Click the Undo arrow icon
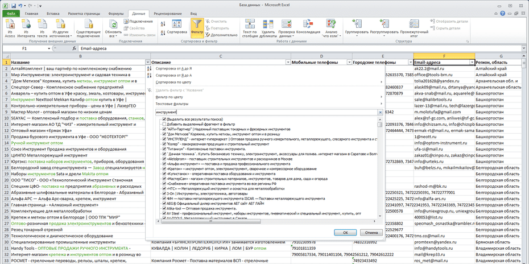529x264 pixels. coord(20,6)
